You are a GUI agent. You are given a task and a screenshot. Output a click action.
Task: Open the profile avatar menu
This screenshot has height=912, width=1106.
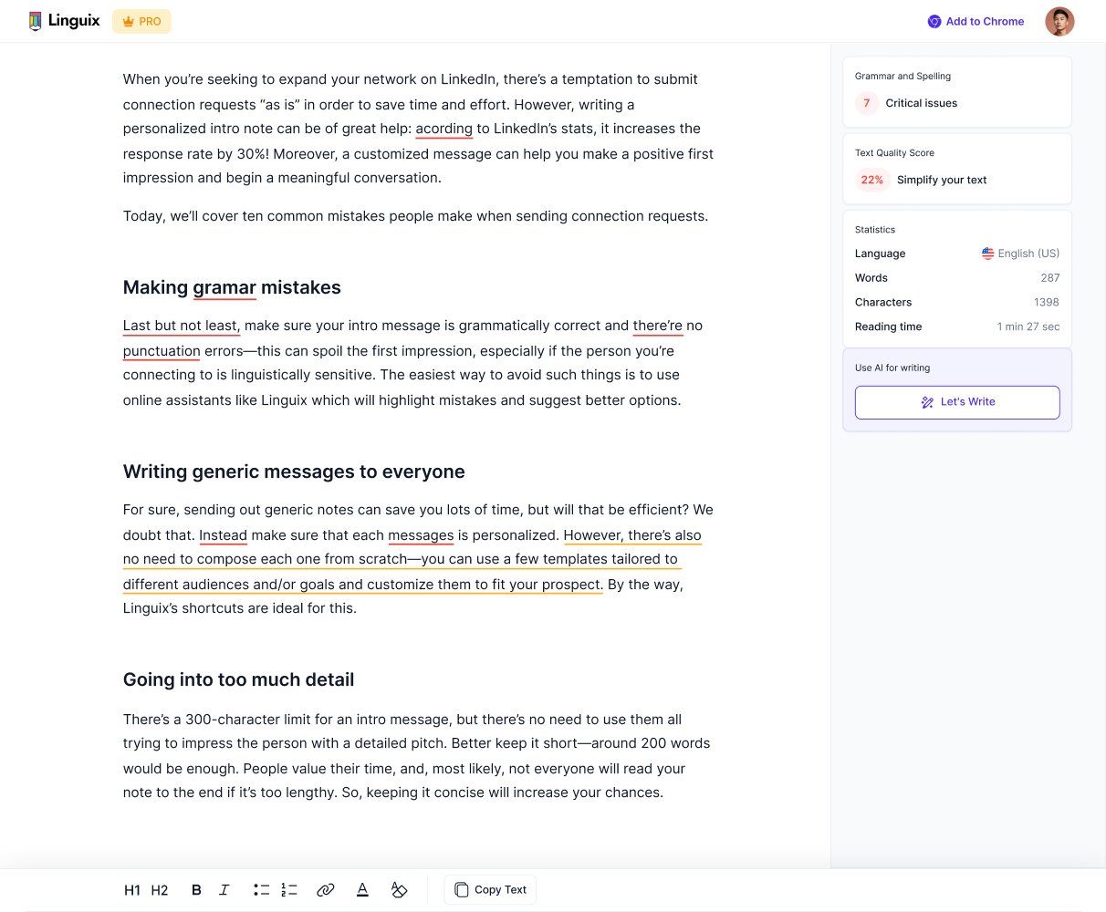pyautogui.click(x=1059, y=21)
